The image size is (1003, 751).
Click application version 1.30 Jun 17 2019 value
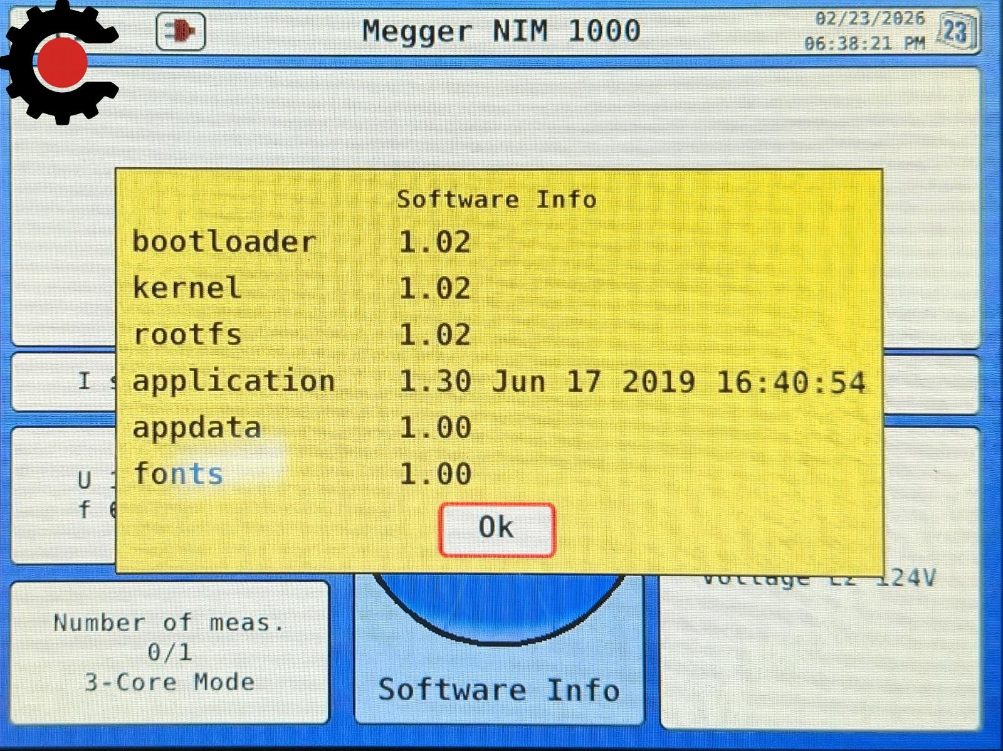633,382
